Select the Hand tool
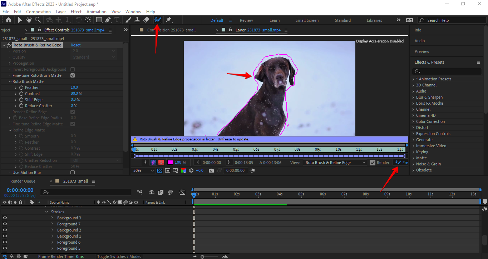 pos(29,20)
